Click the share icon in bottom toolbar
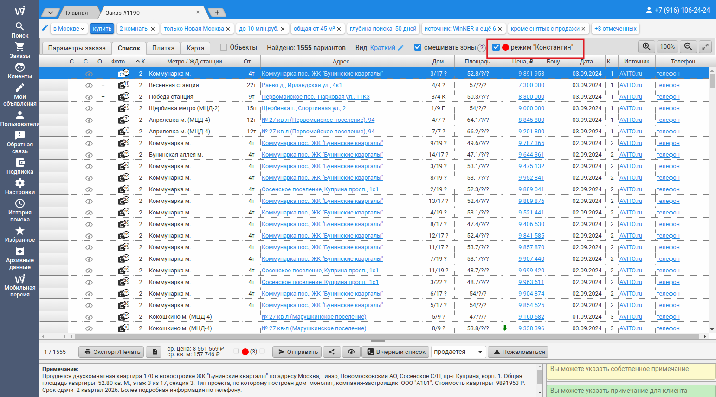 [332, 352]
